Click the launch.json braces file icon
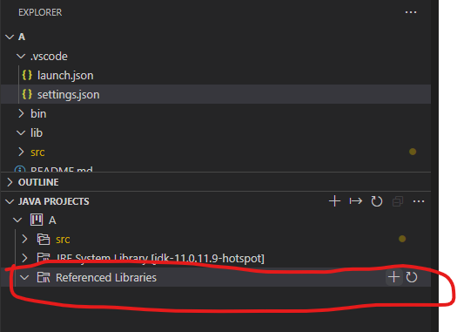The height and width of the screenshot is (332, 457). (x=27, y=75)
